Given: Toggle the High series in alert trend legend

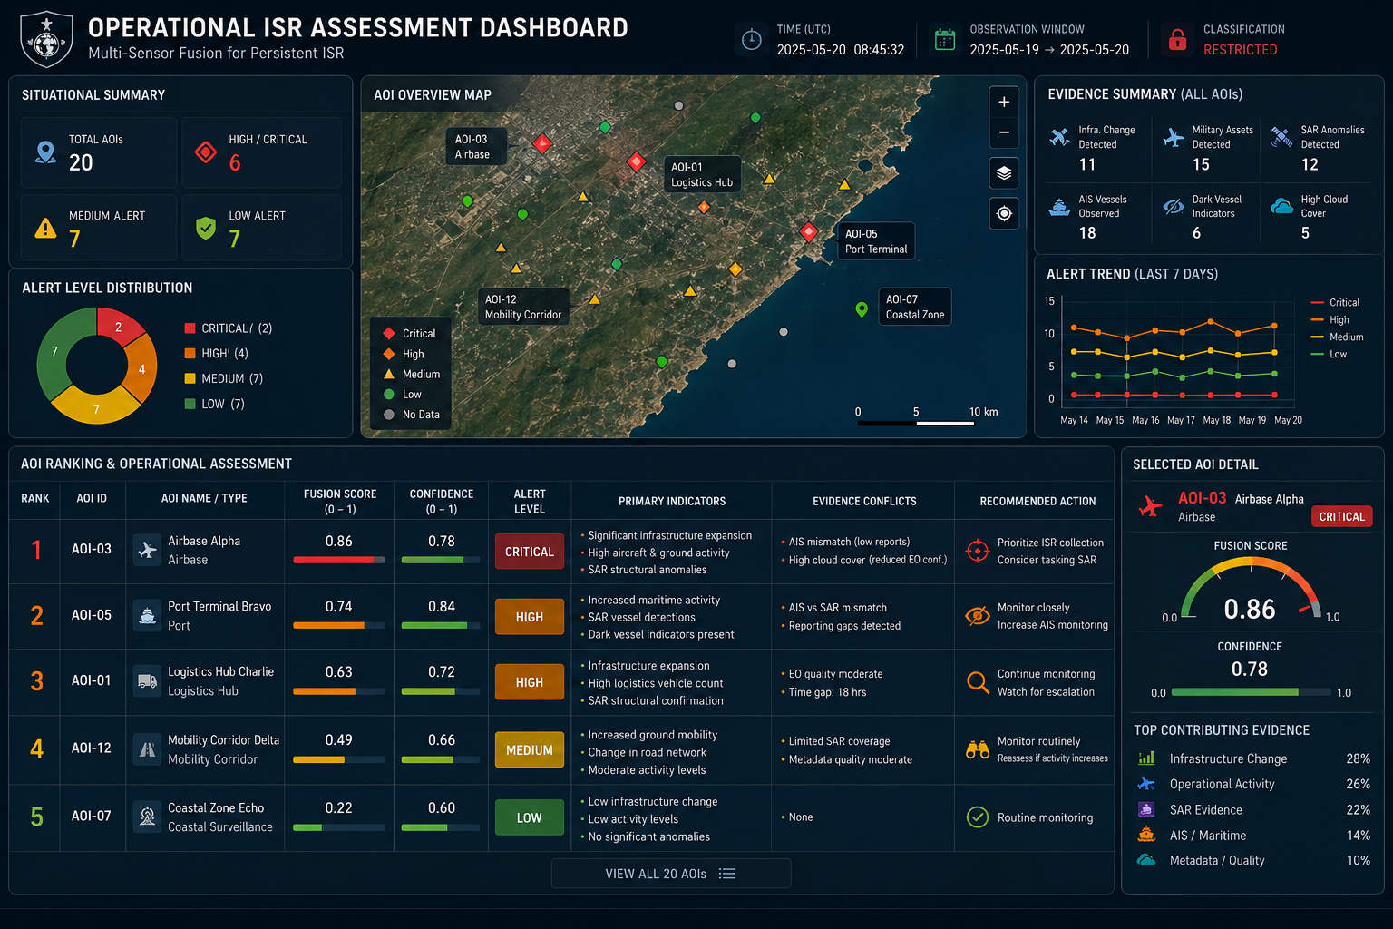Looking at the screenshot, I should coord(1330,319).
